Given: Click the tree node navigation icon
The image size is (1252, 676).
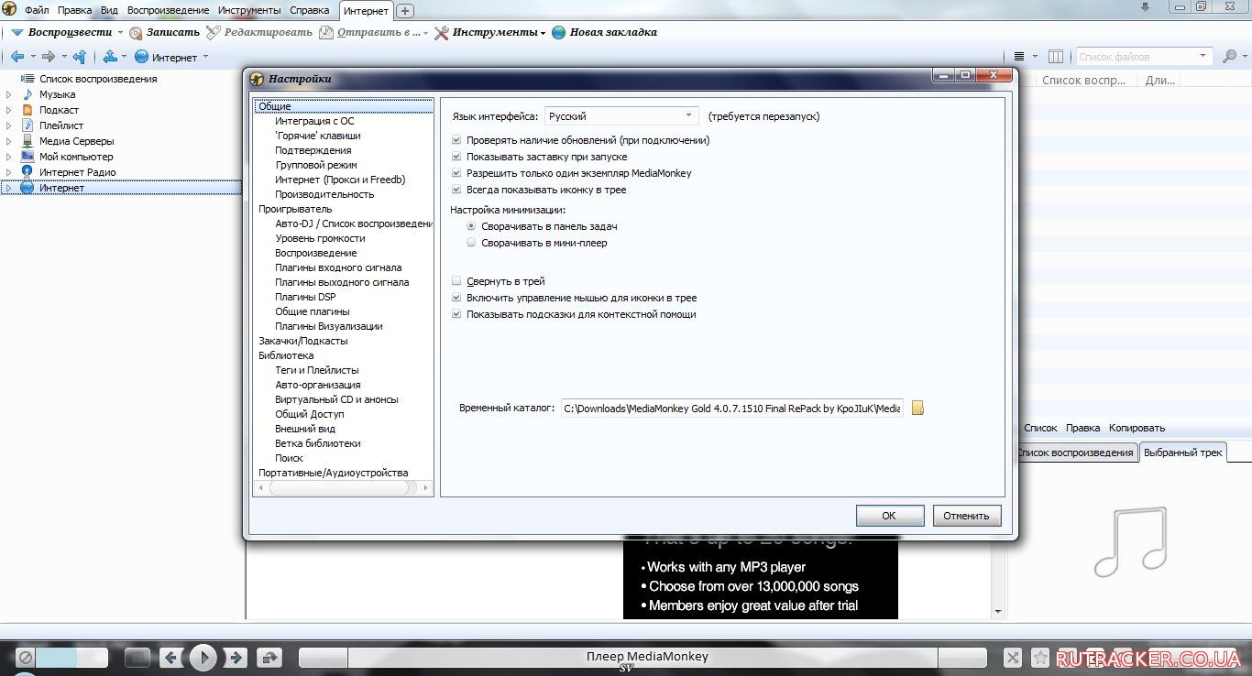Looking at the screenshot, I should [110, 57].
